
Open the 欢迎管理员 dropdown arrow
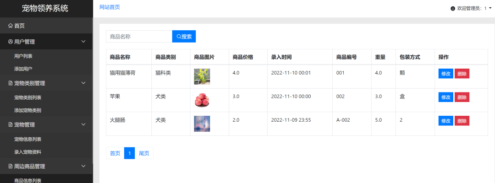pos(490,9)
